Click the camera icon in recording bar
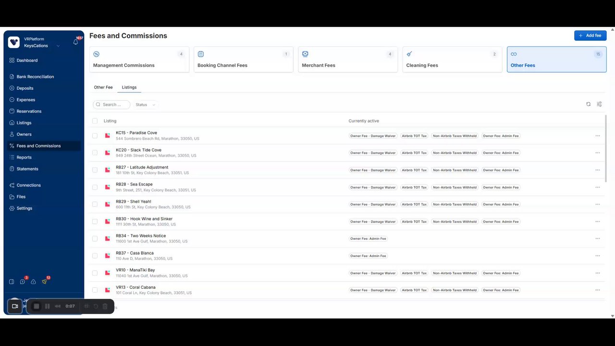This screenshot has height=346, width=615. click(x=15, y=306)
